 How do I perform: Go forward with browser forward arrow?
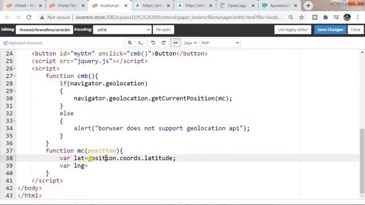pos(18,17)
